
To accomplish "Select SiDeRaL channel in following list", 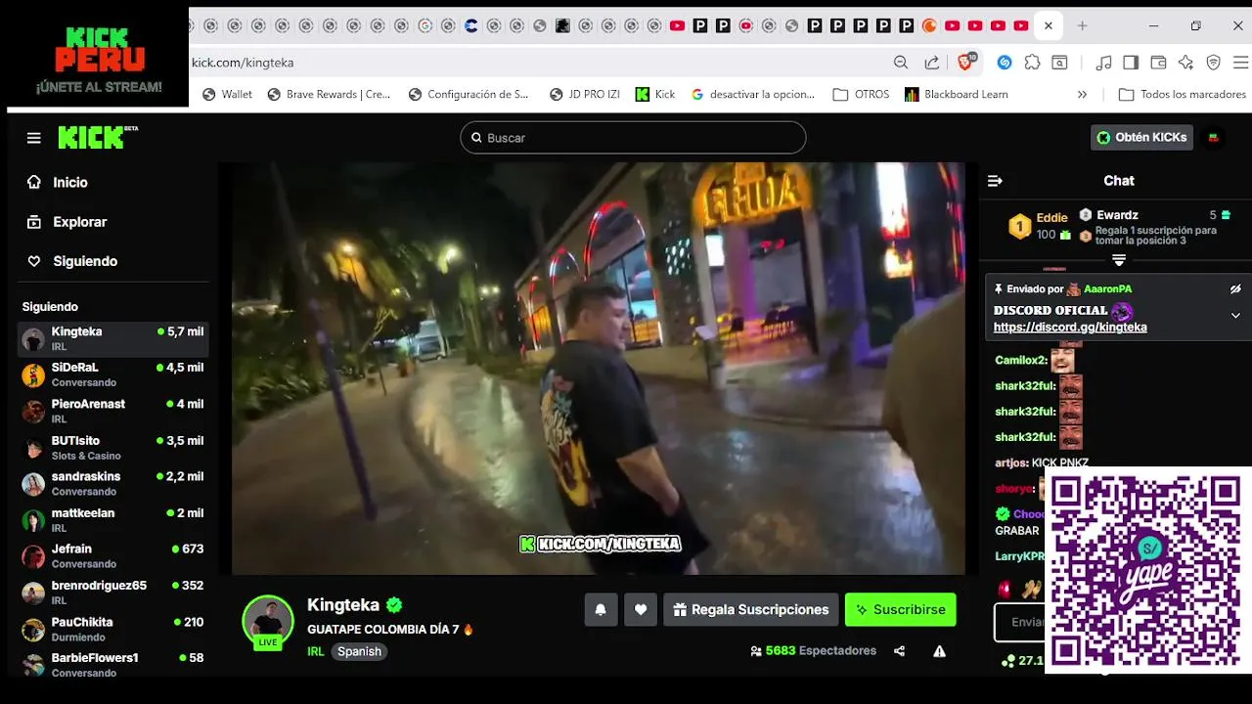I will pos(112,374).
